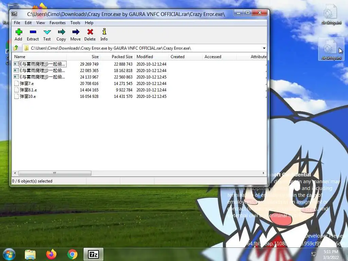Click the 7z window title icon
The height and width of the screenshot is (261, 348).
pos(14,14)
